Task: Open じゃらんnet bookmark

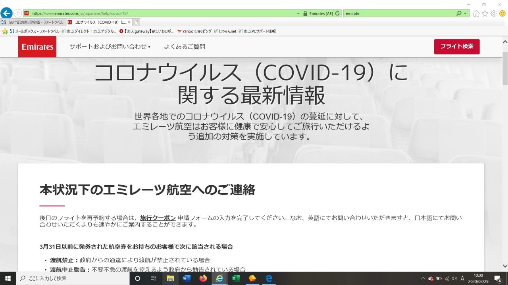Action: tap(225, 31)
